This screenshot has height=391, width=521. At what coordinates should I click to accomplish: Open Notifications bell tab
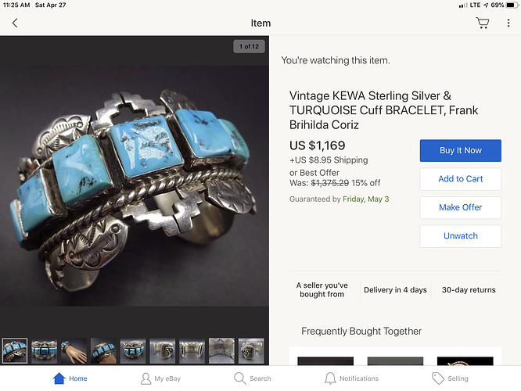pos(351,378)
